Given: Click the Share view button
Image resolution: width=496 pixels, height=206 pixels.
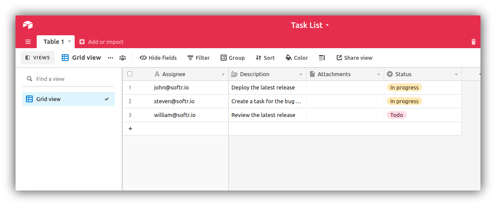Looking at the screenshot, I should click(x=354, y=58).
